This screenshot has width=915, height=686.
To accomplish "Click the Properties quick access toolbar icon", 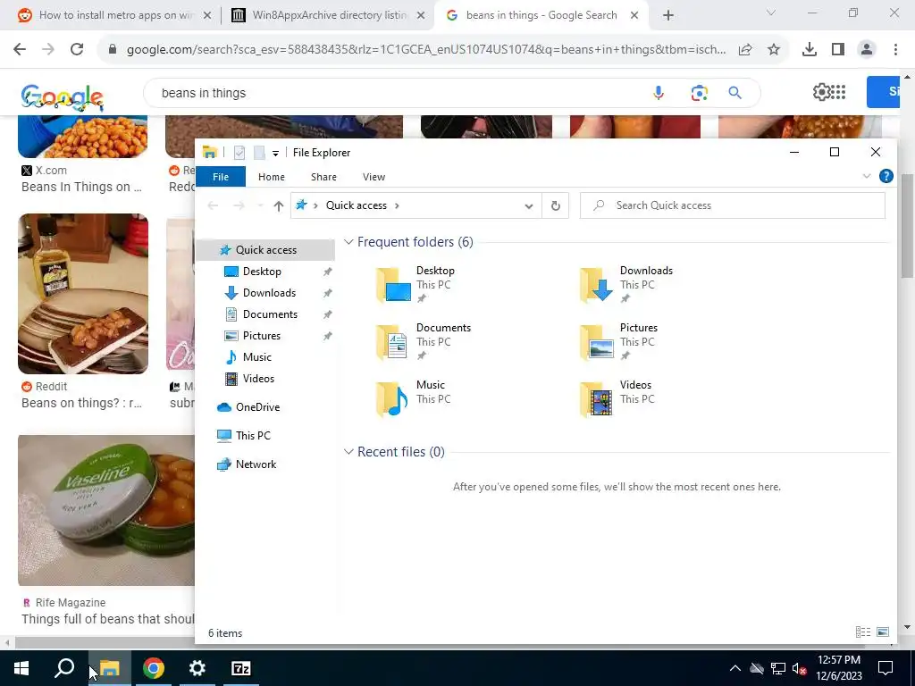I will coord(239,153).
